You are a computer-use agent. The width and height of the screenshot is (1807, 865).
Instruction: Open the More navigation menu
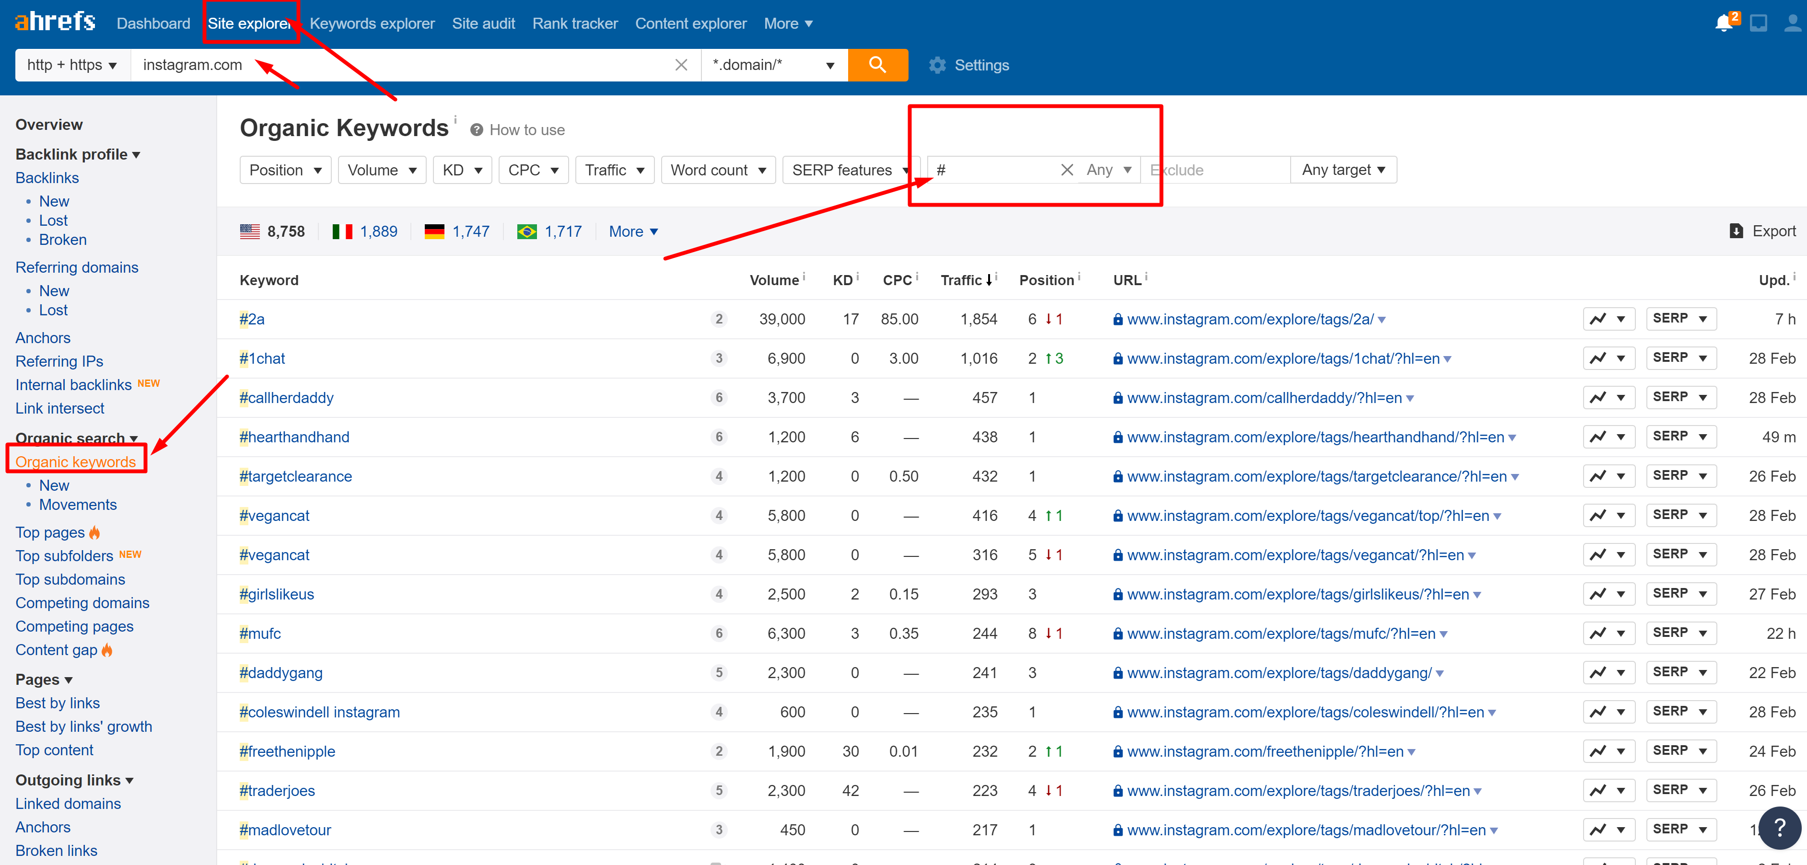coord(788,23)
